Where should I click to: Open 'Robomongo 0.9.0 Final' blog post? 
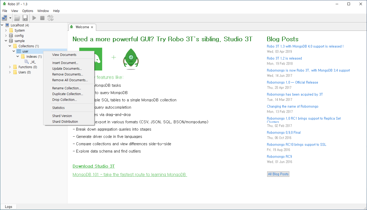(x=284, y=132)
